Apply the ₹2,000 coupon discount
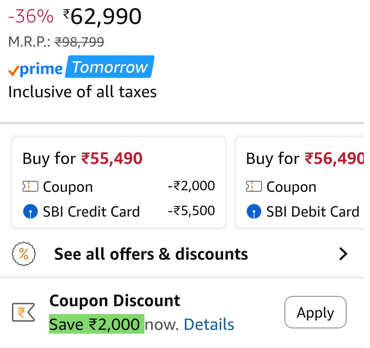 pos(315,312)
